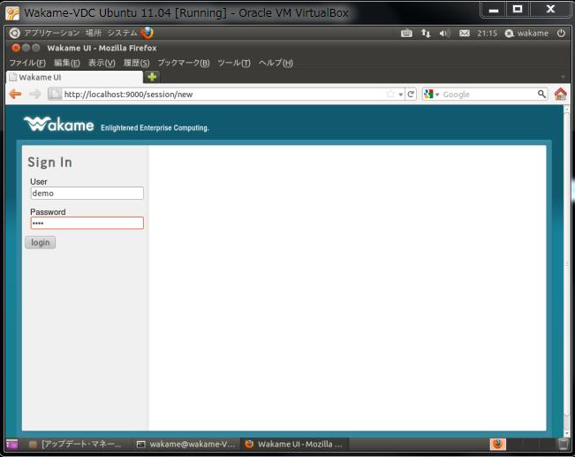Click the User field containing demo
The image size is (575, 457).
pos(87,193)
